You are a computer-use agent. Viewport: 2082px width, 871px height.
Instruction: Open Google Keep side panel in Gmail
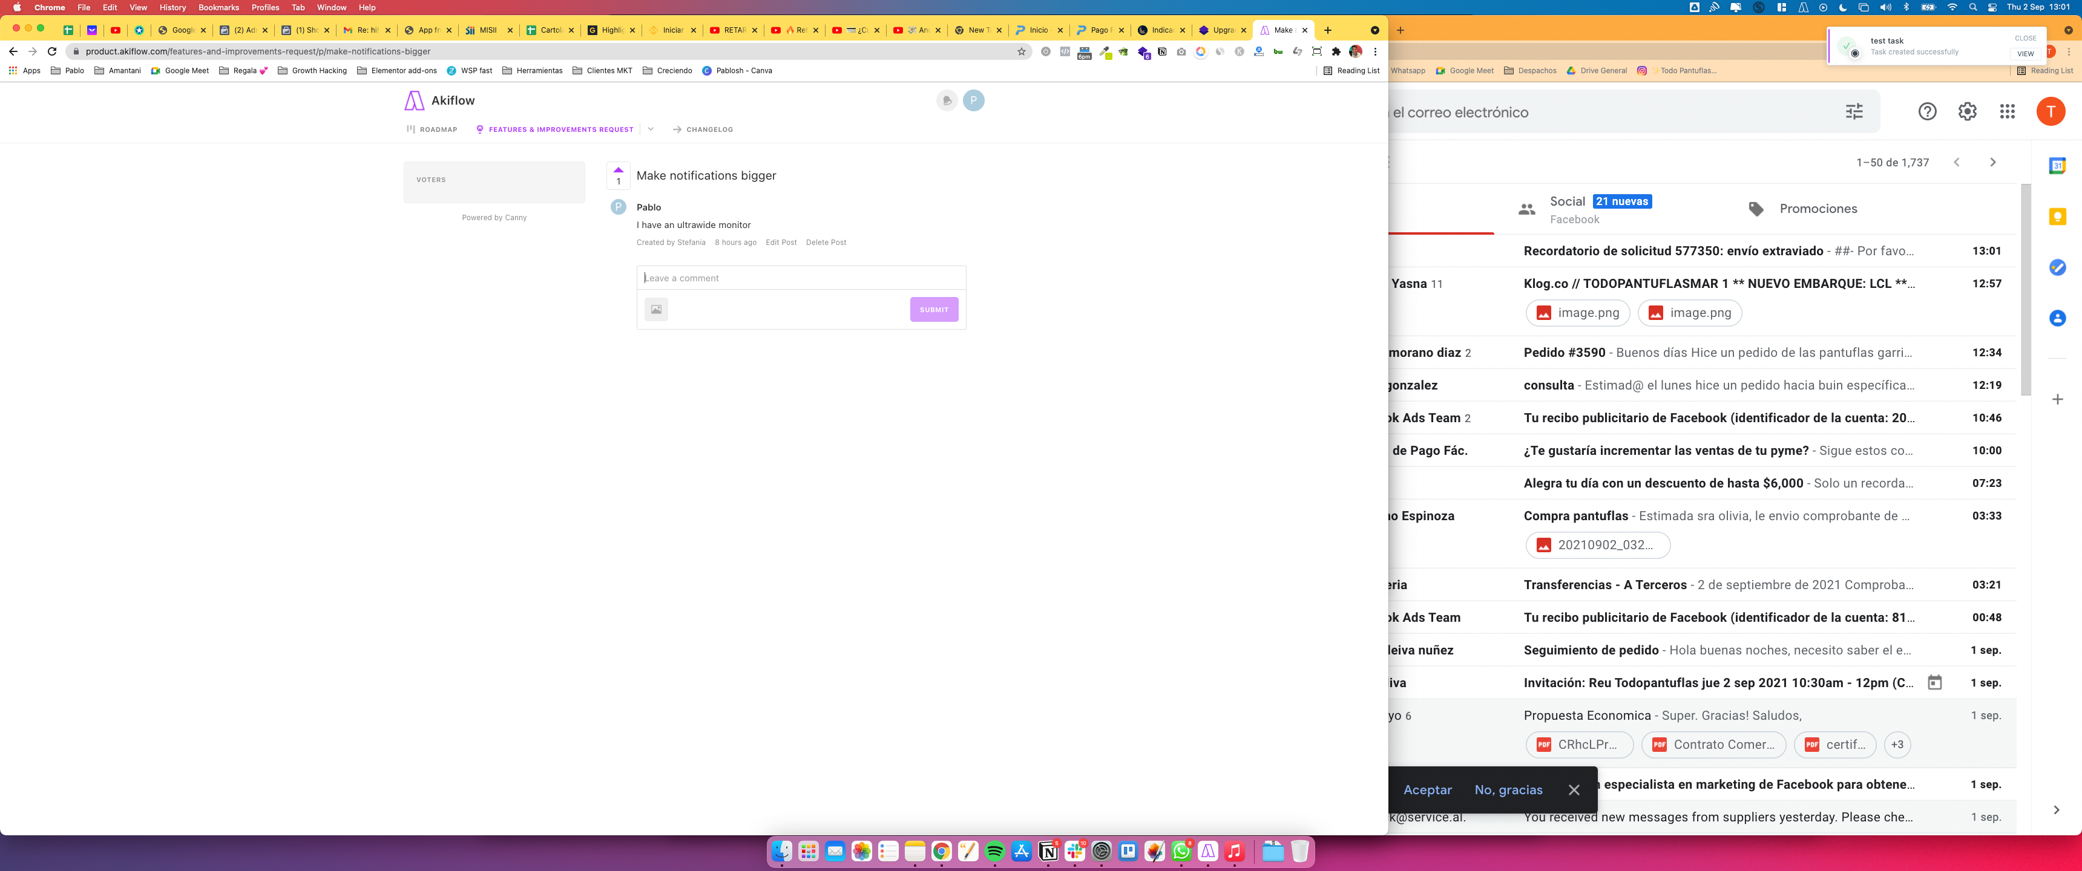click(x=2058, y=217)
